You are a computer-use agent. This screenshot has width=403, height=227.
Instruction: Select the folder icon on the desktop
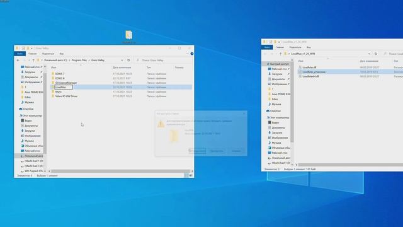point(128,35)
